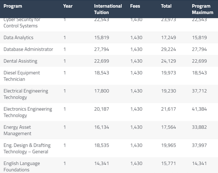Select the Data Analytics program row
The image size is (218, 173).
click(19, 37)
